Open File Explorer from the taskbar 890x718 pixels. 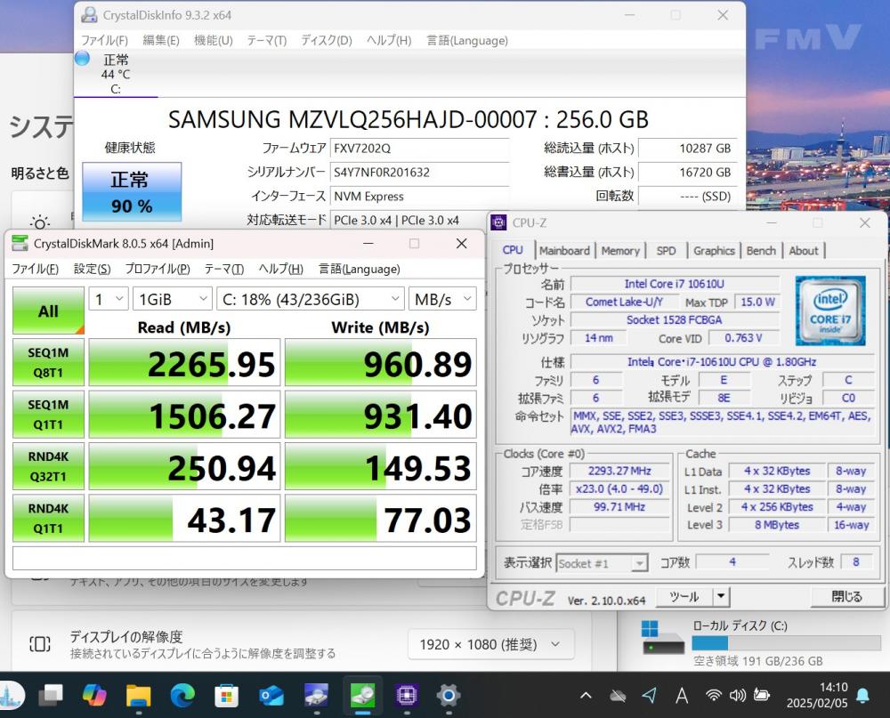[138, 694]
